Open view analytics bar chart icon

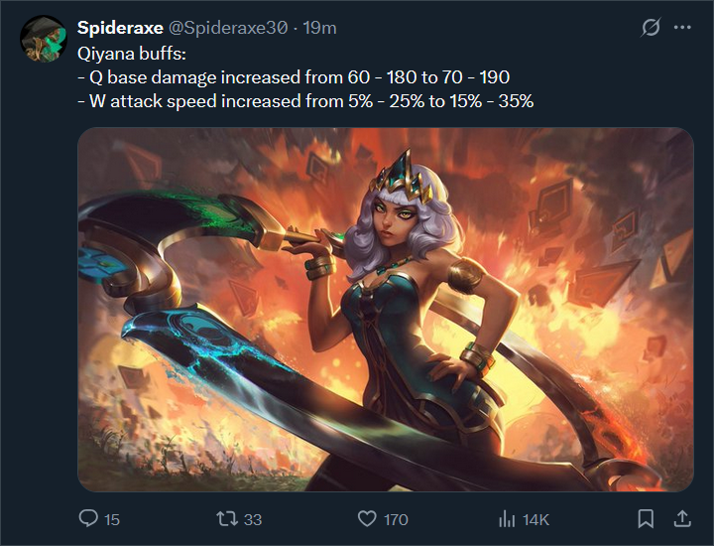point(507,518)
